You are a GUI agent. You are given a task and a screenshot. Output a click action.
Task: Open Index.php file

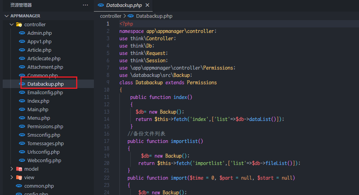(38, 101)
